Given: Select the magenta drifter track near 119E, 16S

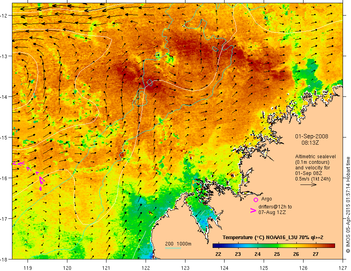Looking at the screenshot, I should pos(29,176).
